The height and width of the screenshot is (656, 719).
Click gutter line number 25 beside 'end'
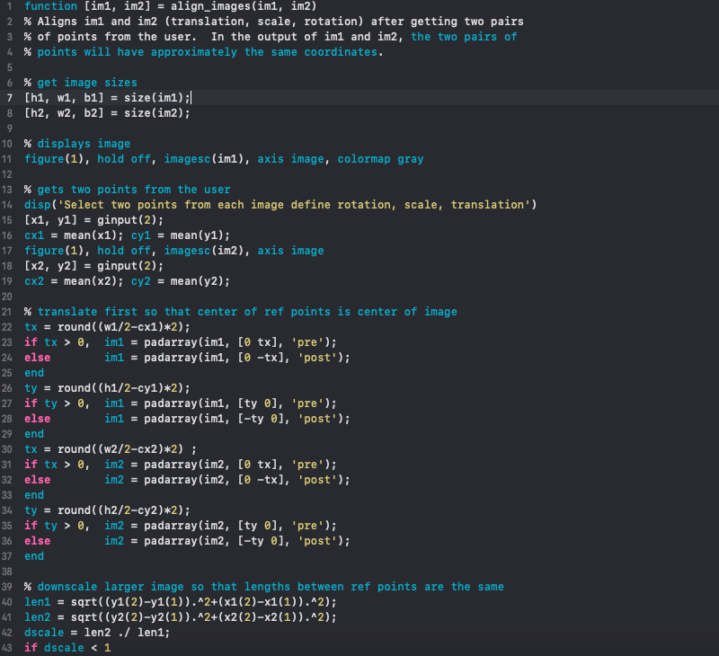(x=7, y=373)
